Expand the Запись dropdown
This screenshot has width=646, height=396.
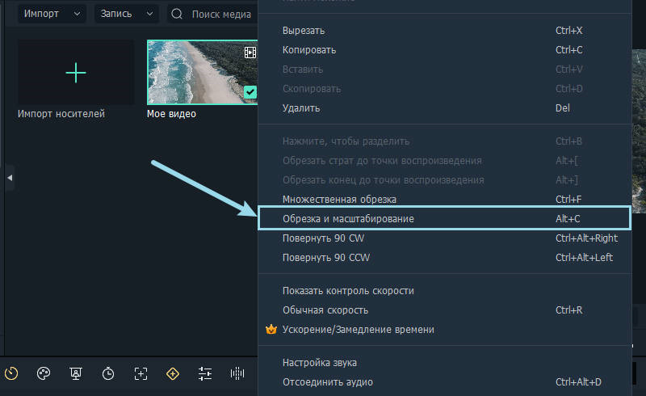click(127, 14)
